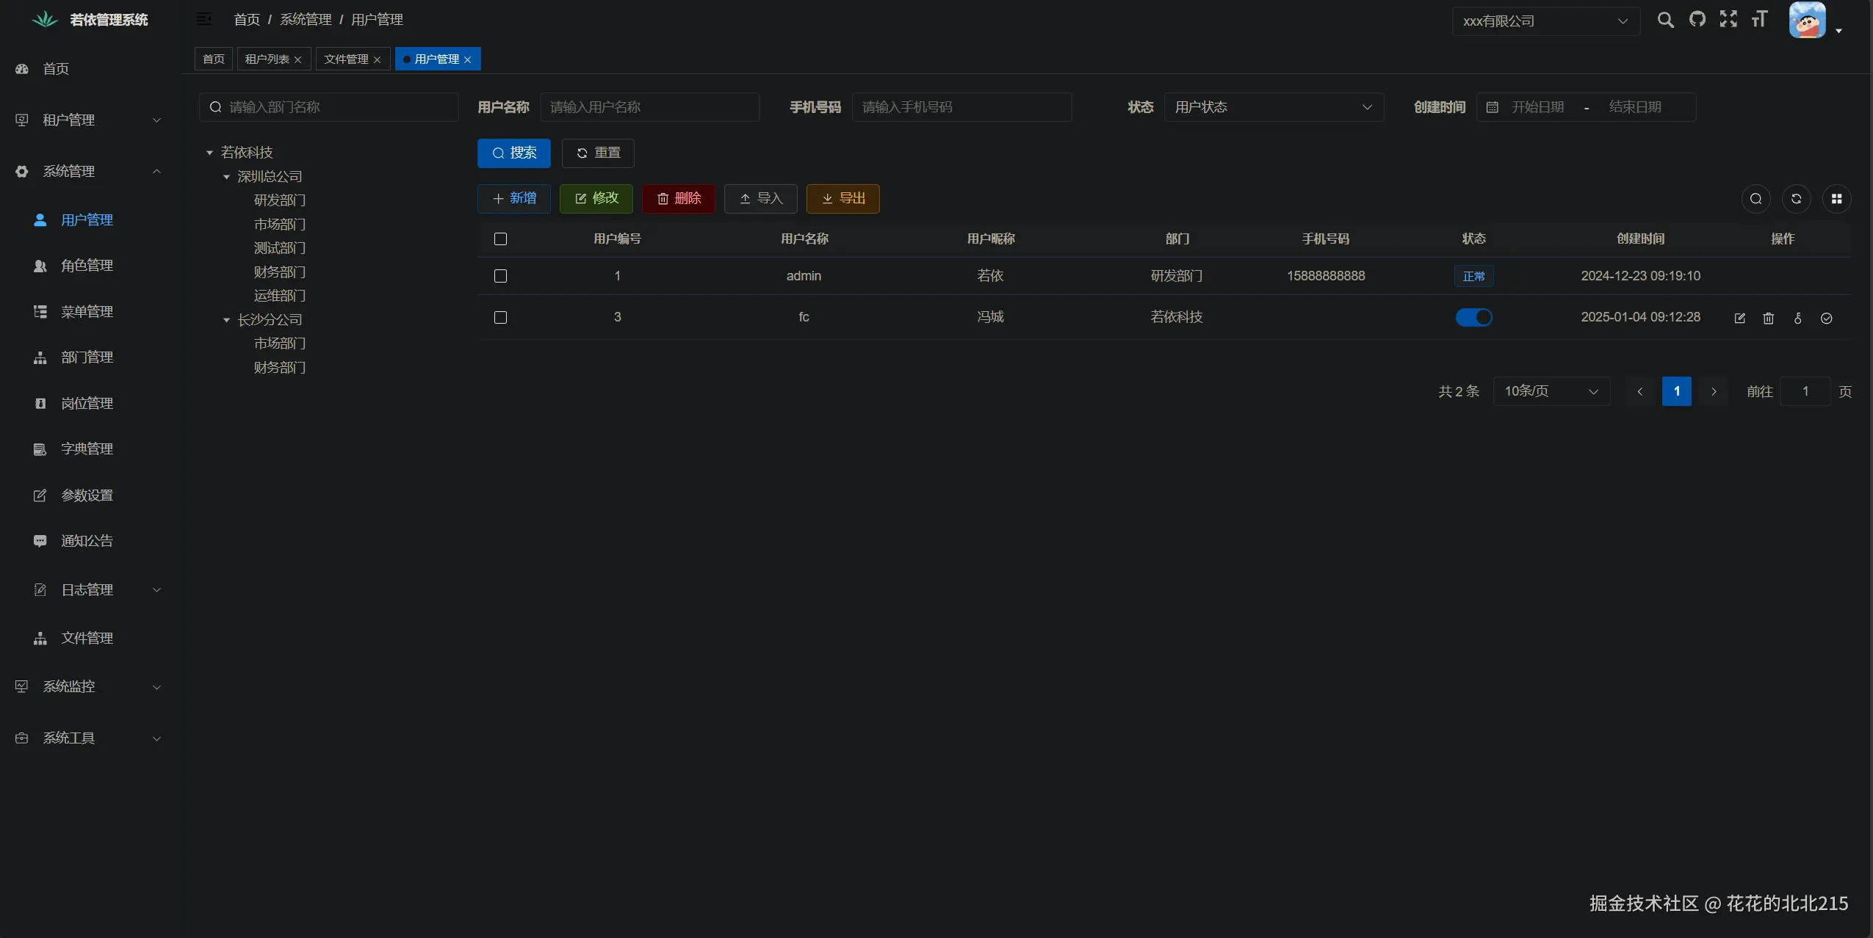
Task: Click the assign role checkmark-circle icon
Action: pyautogui.click(x=1826, y=318)
